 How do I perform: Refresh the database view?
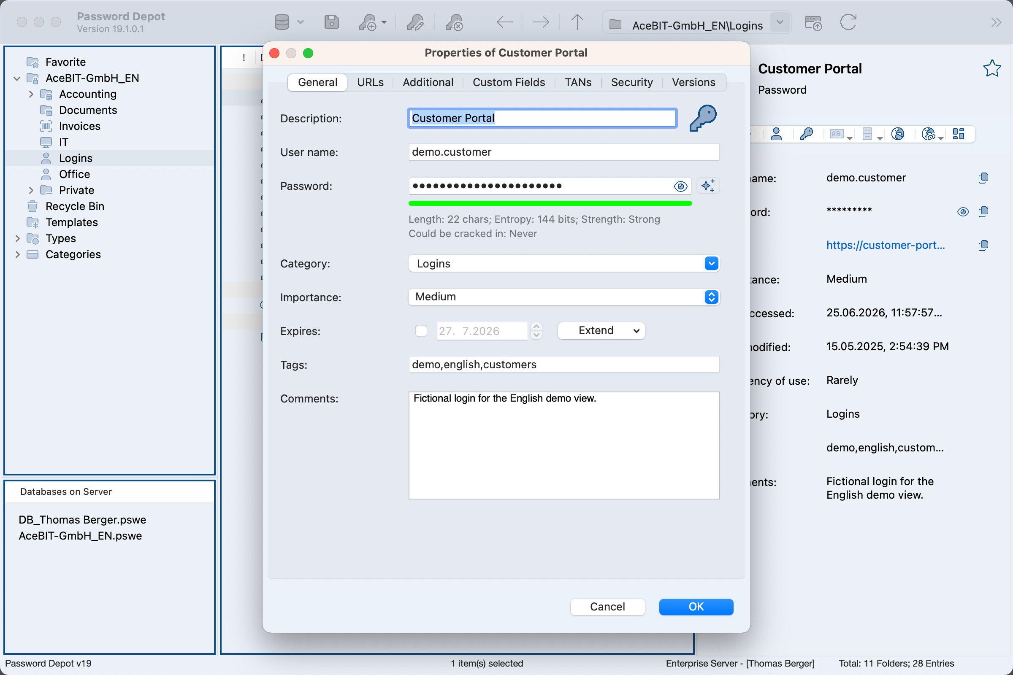(x=848, y=22)
